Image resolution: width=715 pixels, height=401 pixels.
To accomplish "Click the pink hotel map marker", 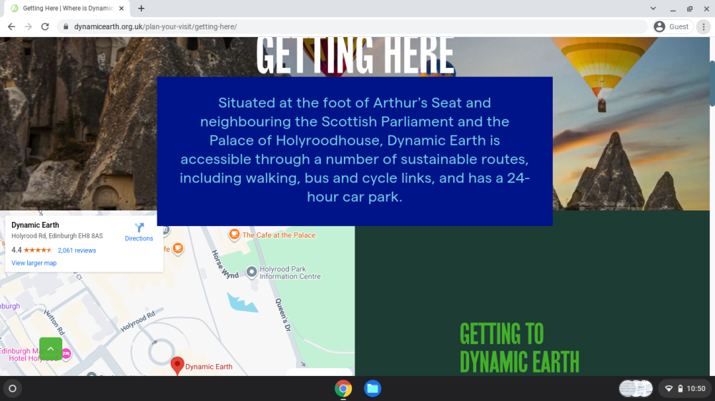I will tap(66, 354).
